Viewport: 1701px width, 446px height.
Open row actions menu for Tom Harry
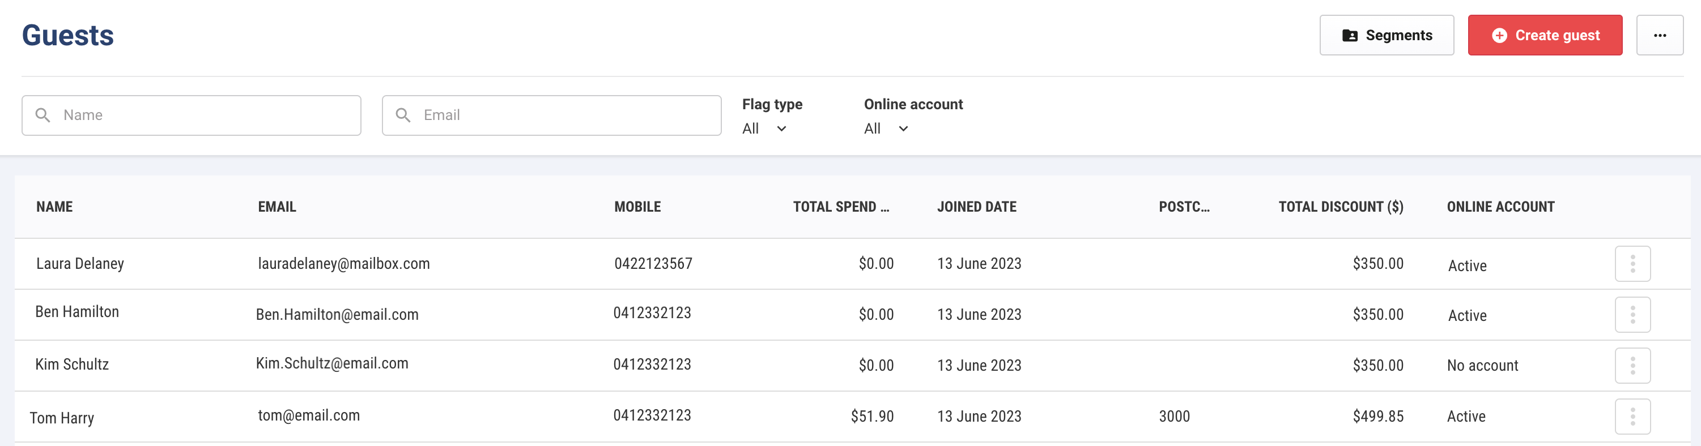click(x=1632, y=417)
